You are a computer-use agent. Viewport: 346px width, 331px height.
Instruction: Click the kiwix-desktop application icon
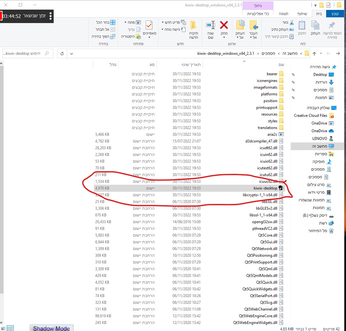281,188
